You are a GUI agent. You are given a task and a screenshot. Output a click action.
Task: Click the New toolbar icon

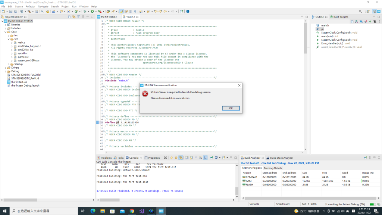point(3,12)
